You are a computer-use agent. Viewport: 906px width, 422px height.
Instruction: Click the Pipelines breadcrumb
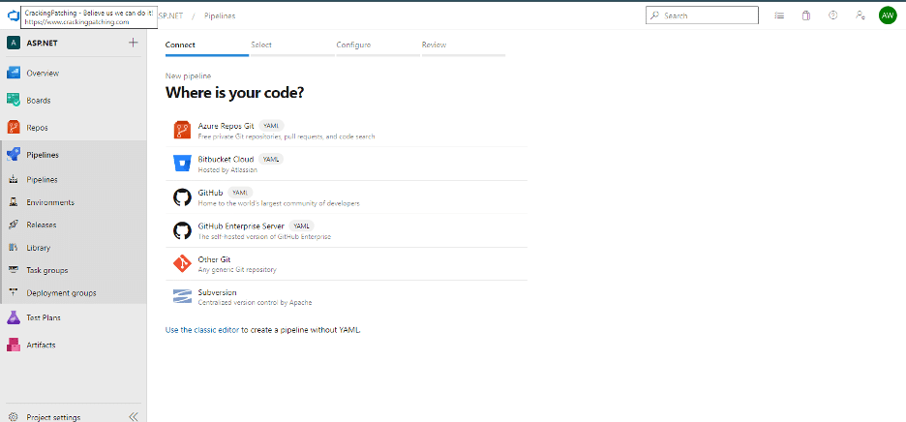pyautogui.click(x=220, y=15)
